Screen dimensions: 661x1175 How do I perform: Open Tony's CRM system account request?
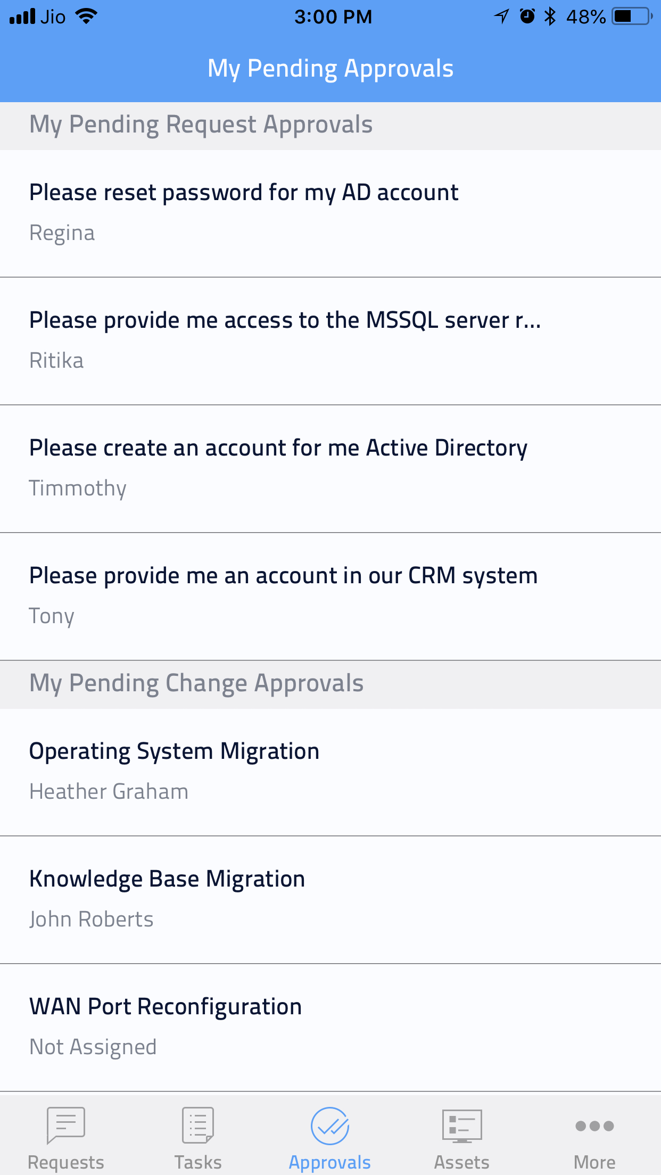tap(330, 596)
